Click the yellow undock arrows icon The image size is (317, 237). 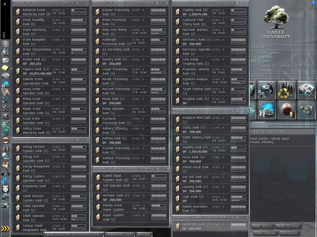(6, 229)
